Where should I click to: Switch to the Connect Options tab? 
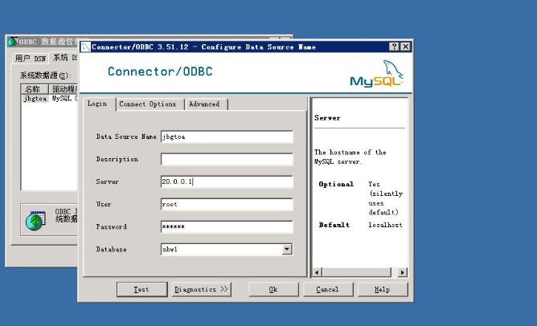tap(148, 104)
